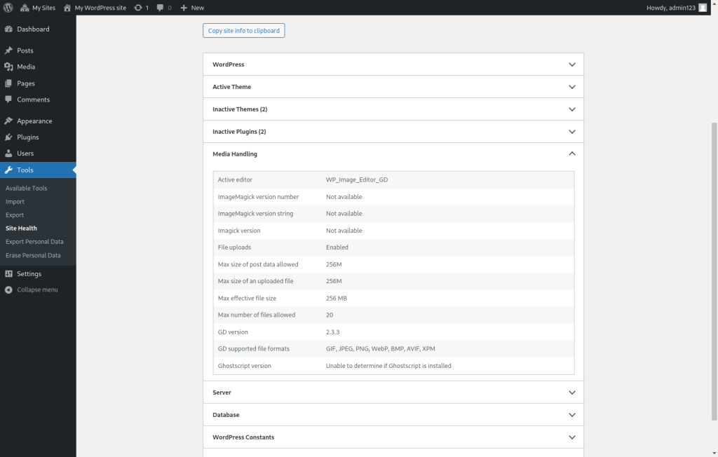
Task: Go to Media library menu
Action: 26,67
